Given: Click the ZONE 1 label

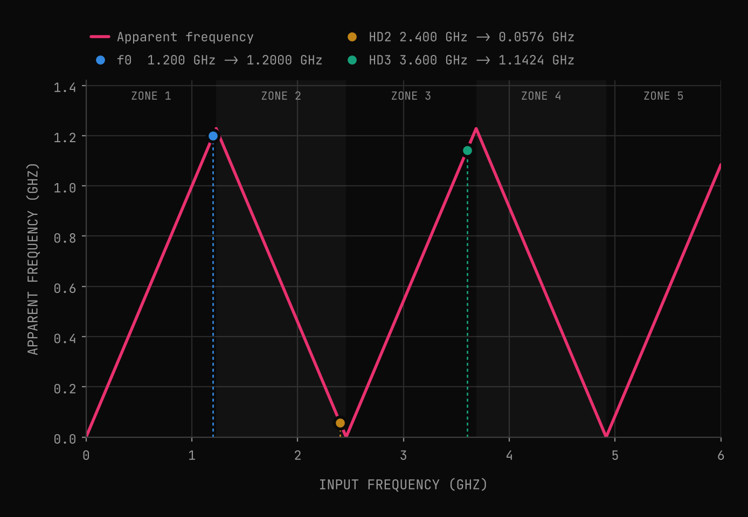Looking at the screenshot, I should (151, 96).
